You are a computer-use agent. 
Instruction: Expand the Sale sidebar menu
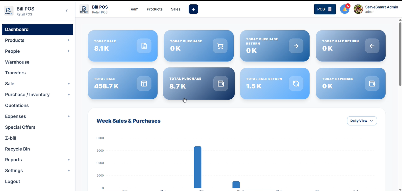[37, 84]
